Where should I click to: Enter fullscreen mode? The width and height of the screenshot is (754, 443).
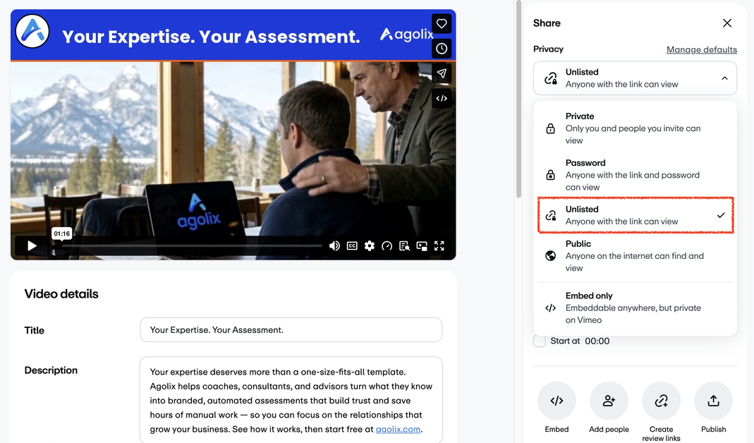(x=439, y=245)
